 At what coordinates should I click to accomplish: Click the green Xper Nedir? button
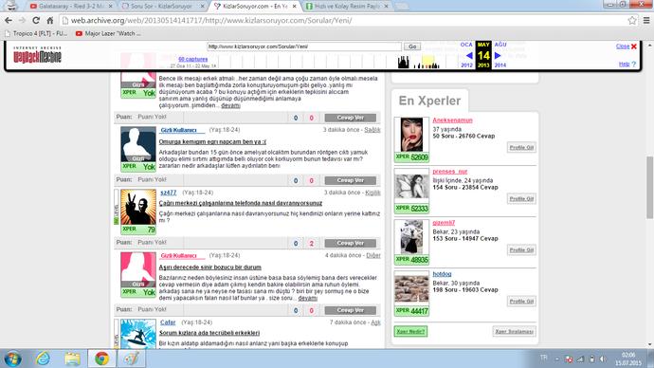click(x=410, y=331)
